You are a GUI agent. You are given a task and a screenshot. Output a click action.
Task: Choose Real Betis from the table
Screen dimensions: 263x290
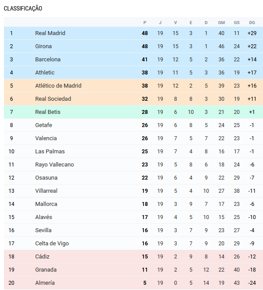click(x=48, y=112)
